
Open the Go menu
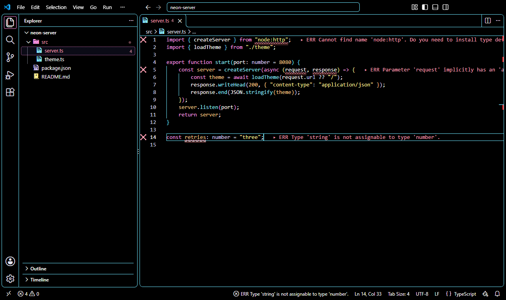[93, 7]
